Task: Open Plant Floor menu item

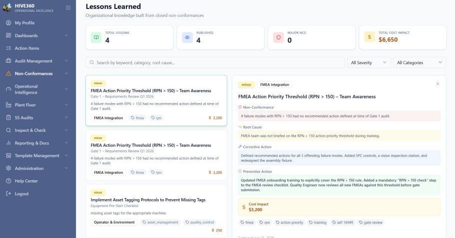Action: coord(38,105)
